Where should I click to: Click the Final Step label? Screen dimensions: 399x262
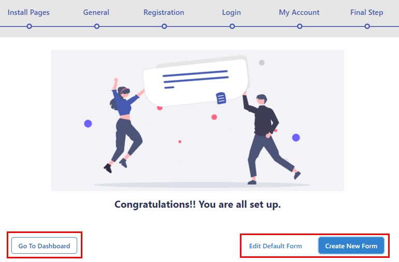(x=367, y=12)
